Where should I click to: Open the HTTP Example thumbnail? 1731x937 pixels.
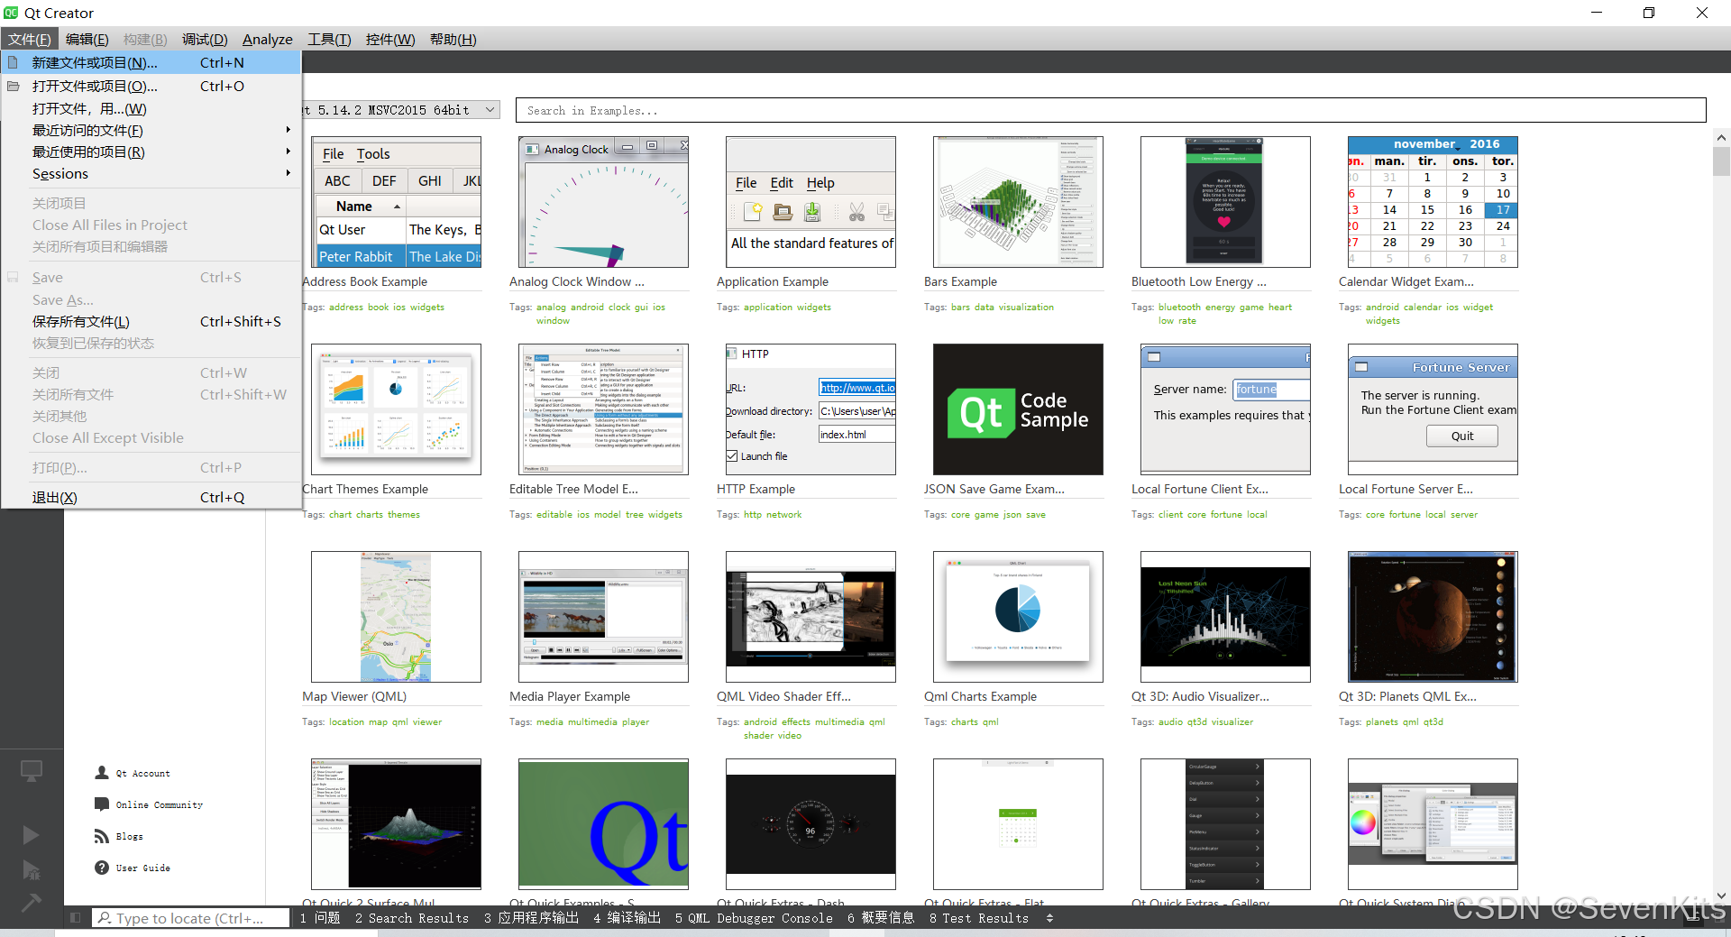pyautogui.click(x=811, y=409)
